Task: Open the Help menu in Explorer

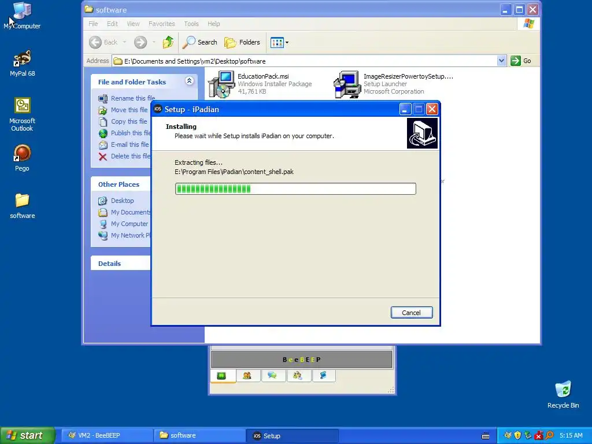Action: (213, 24)
